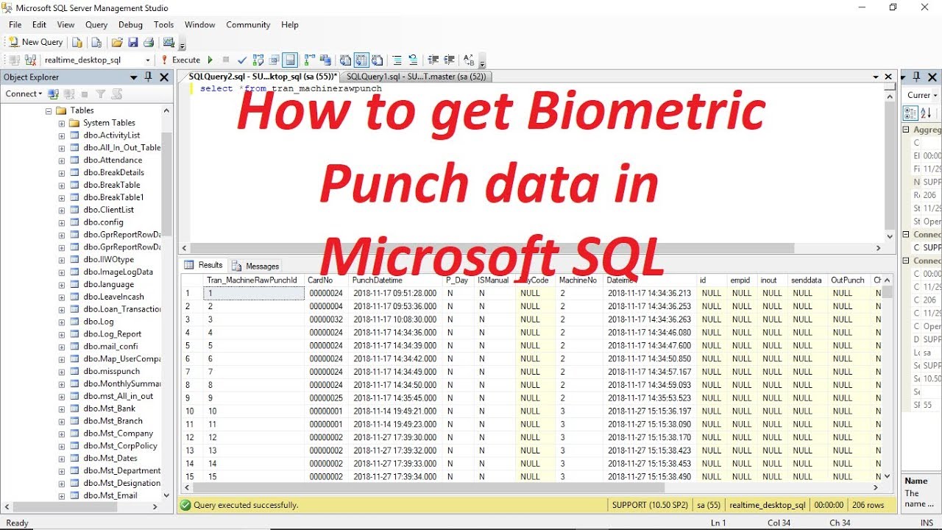The width and height of the screenshot is (942, 530).
Task: Switch to the Messages results tab
Action: [x=256, y=266]
